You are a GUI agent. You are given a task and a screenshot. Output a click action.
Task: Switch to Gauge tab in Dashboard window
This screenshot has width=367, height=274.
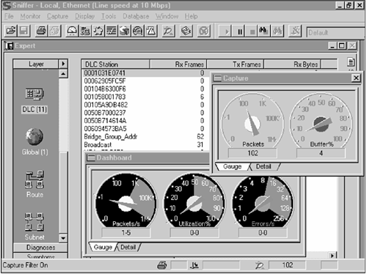(103, 247)
